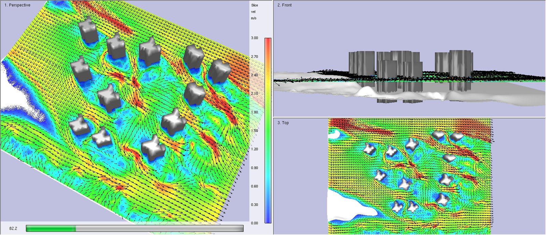Click the "m/s" unit label
The width and height of the screenshot is (546, 235).
(x=254, y=18)
